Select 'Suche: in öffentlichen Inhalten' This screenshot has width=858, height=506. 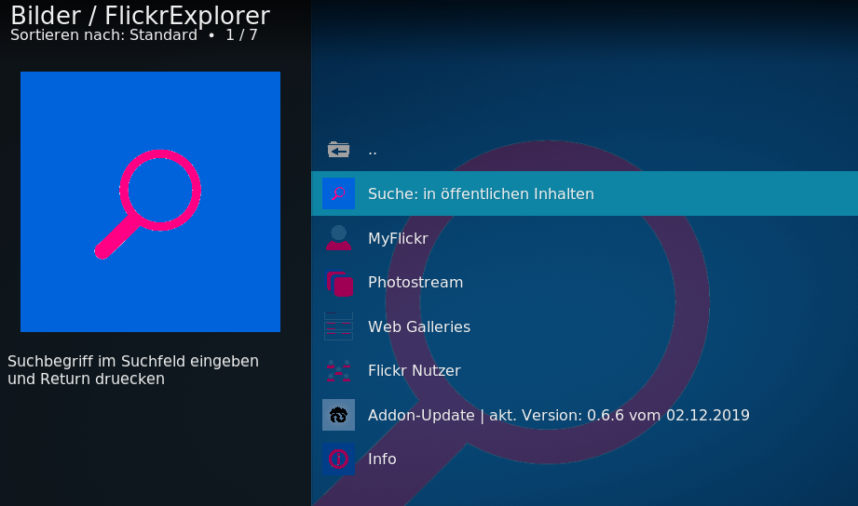pos(584,193)
